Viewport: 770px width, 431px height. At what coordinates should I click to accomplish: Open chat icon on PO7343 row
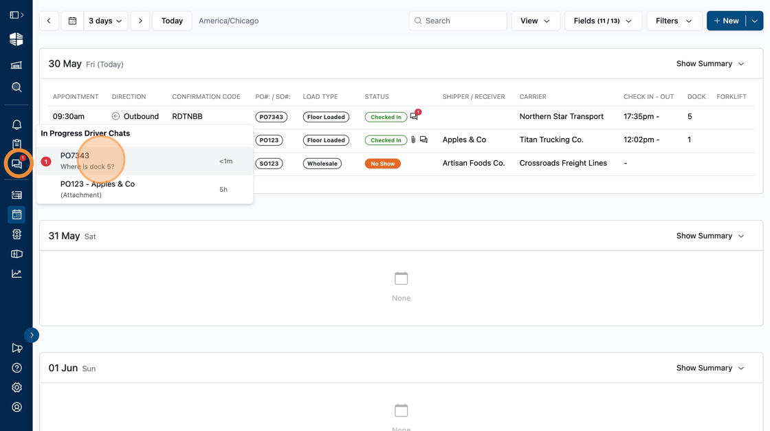pos(415,116)
